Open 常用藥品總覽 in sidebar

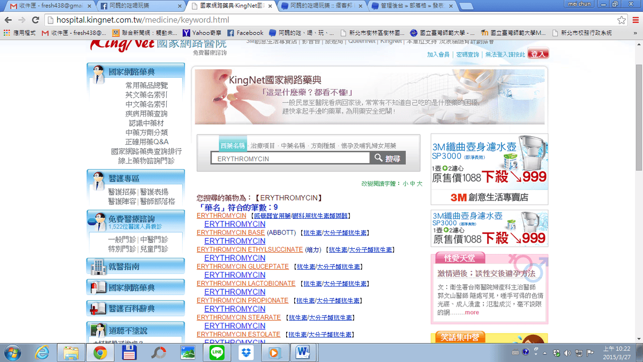pos(146,85)
